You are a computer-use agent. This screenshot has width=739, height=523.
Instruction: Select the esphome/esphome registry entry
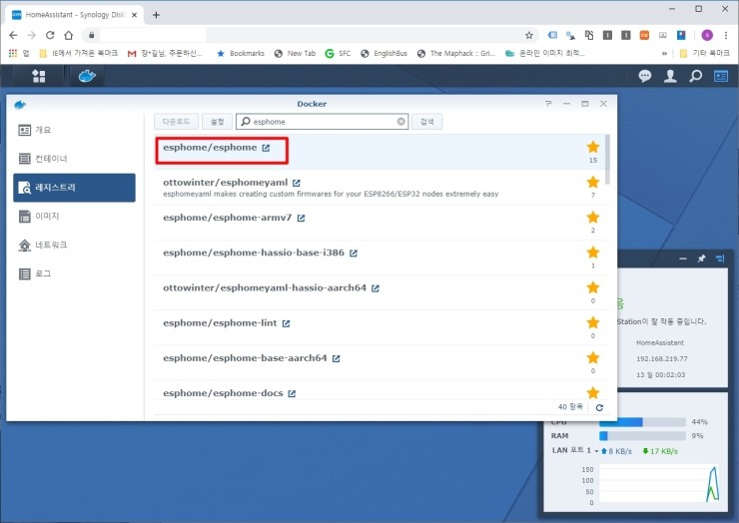tap(378, 152)
